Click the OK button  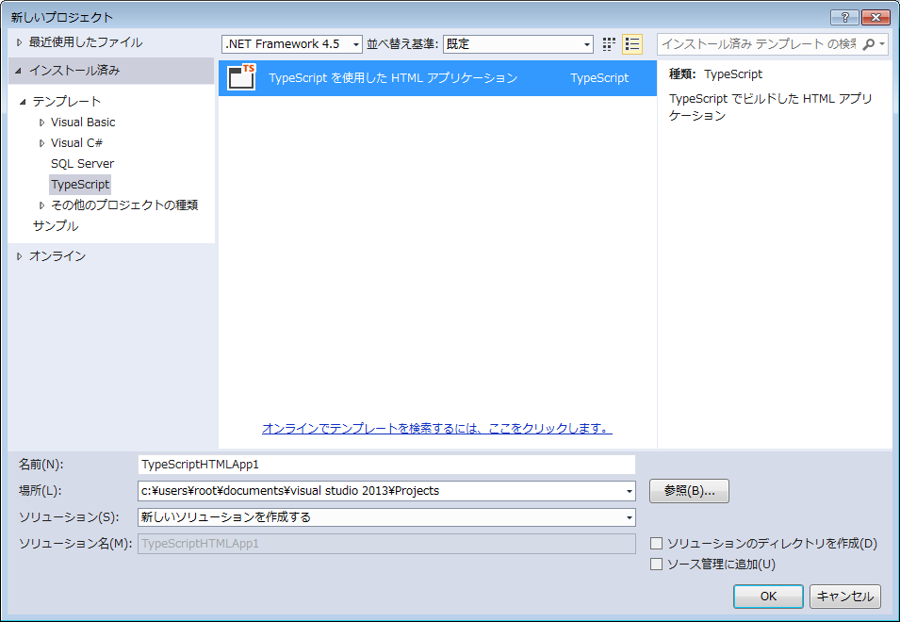(x=768, y=597)
